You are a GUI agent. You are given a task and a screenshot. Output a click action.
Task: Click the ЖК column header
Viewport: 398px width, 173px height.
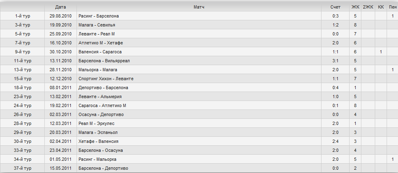pos(355,7)
